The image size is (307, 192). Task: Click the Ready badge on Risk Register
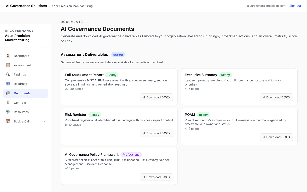(x=95, y=115)
